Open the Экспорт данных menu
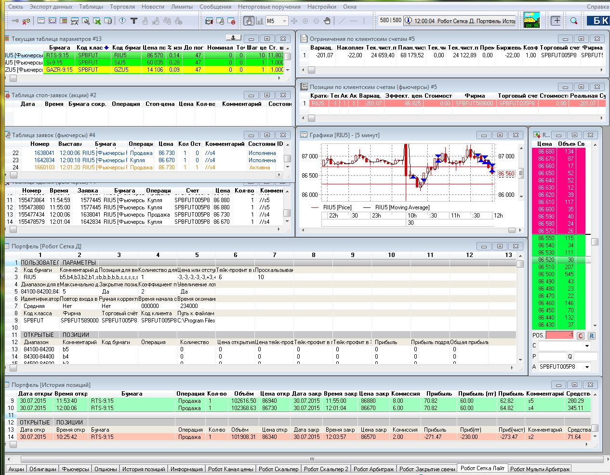Screen dimensions: 610x475 (51, 7)
